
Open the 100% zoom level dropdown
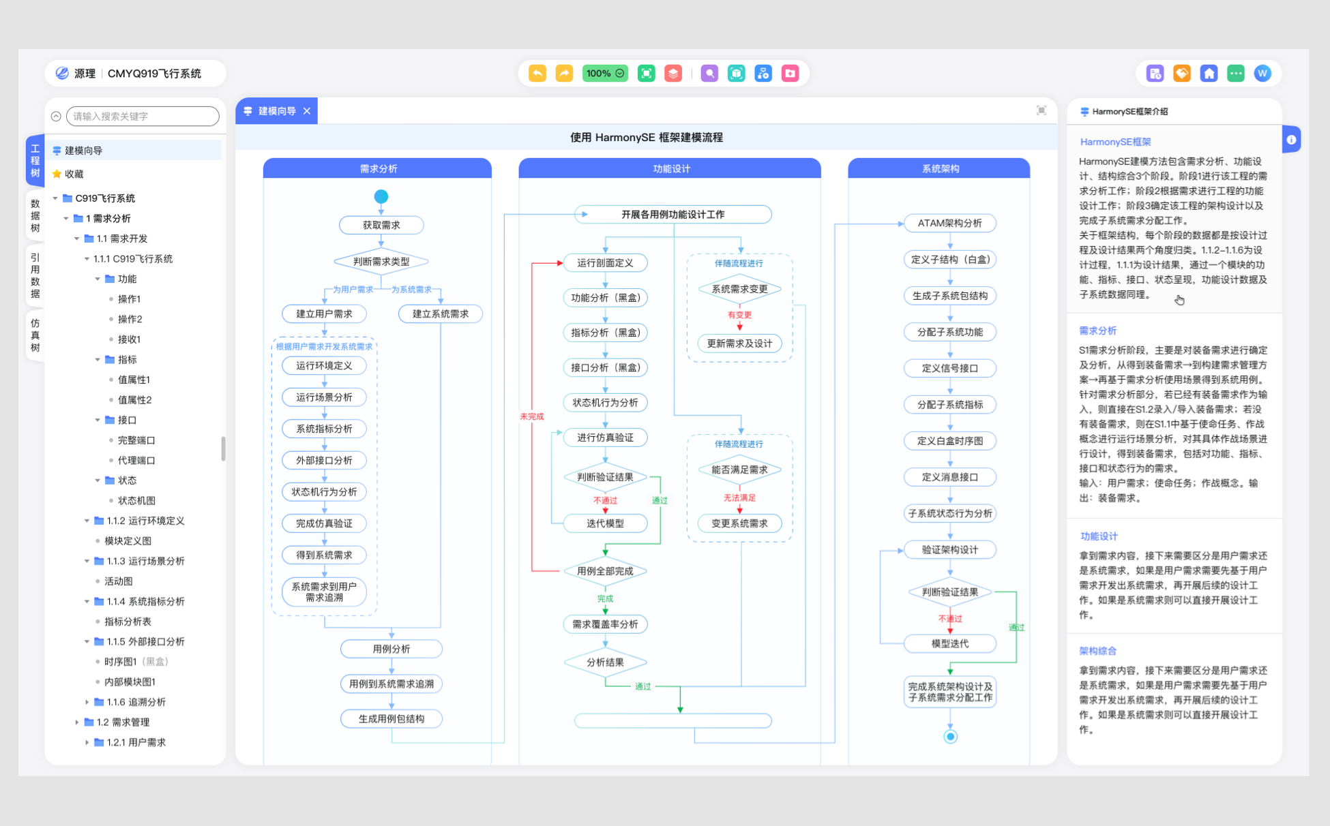tap(605, 74)
